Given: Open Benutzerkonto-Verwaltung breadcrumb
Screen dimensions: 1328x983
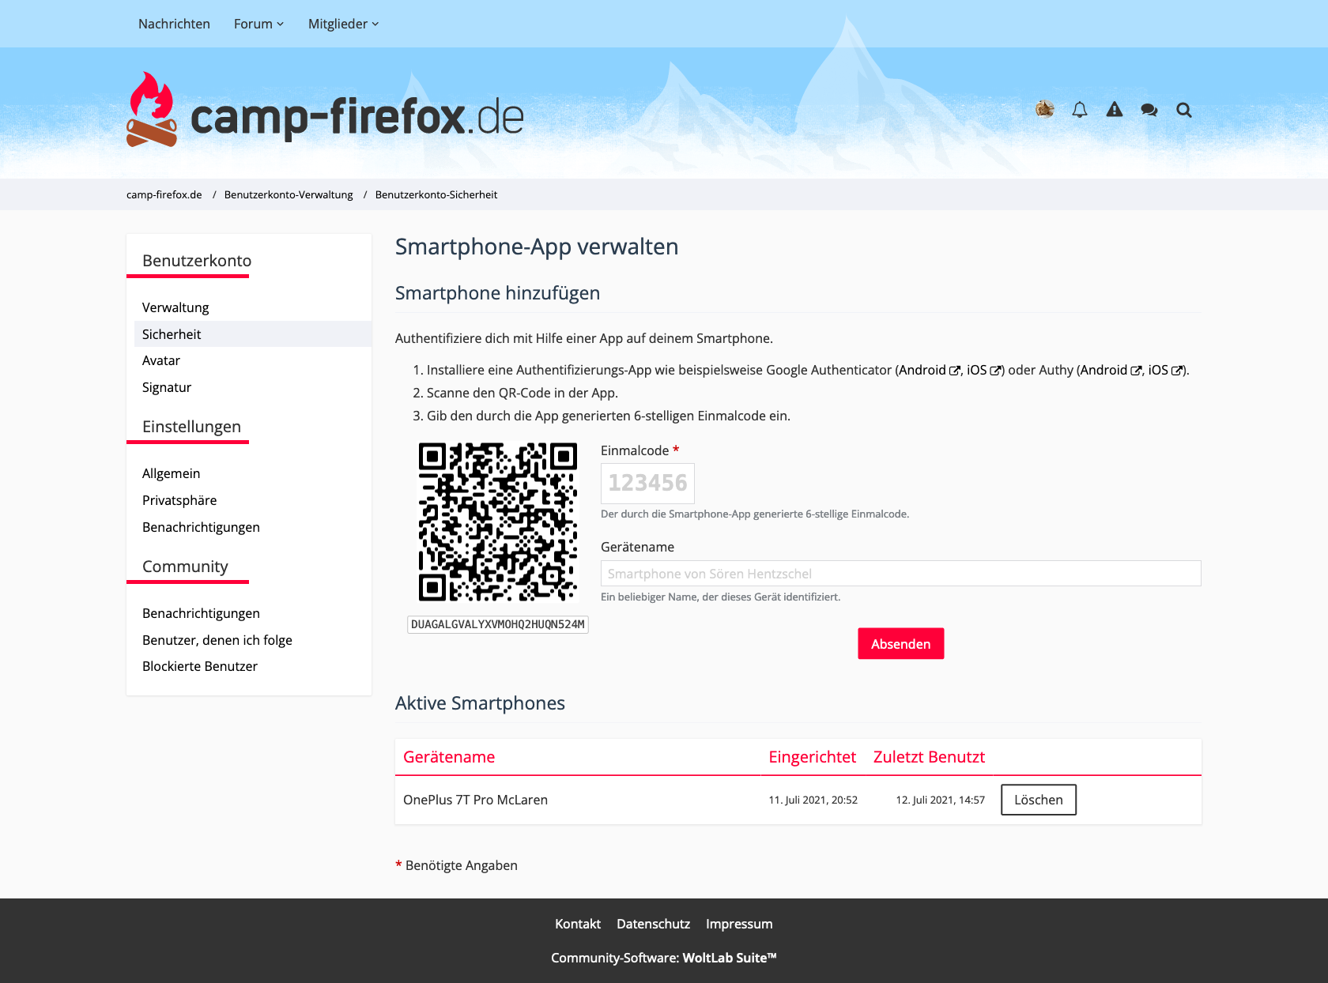Looking at the screenshot, I should (289, 194).
